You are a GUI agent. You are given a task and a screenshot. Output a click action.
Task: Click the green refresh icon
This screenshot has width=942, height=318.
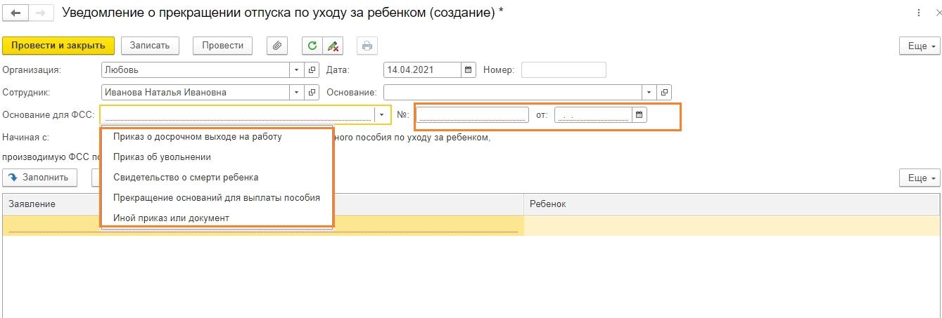pos(312,46)
